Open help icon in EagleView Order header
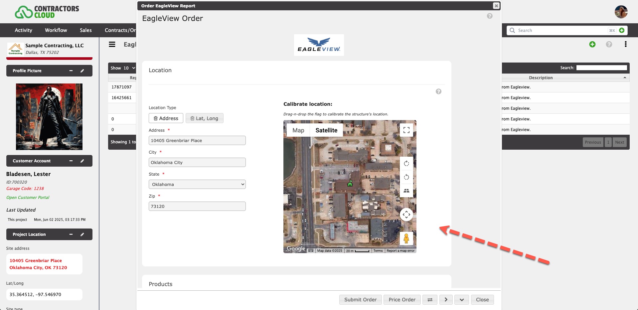This screenshot has height=310, width=638. point(490,16)
